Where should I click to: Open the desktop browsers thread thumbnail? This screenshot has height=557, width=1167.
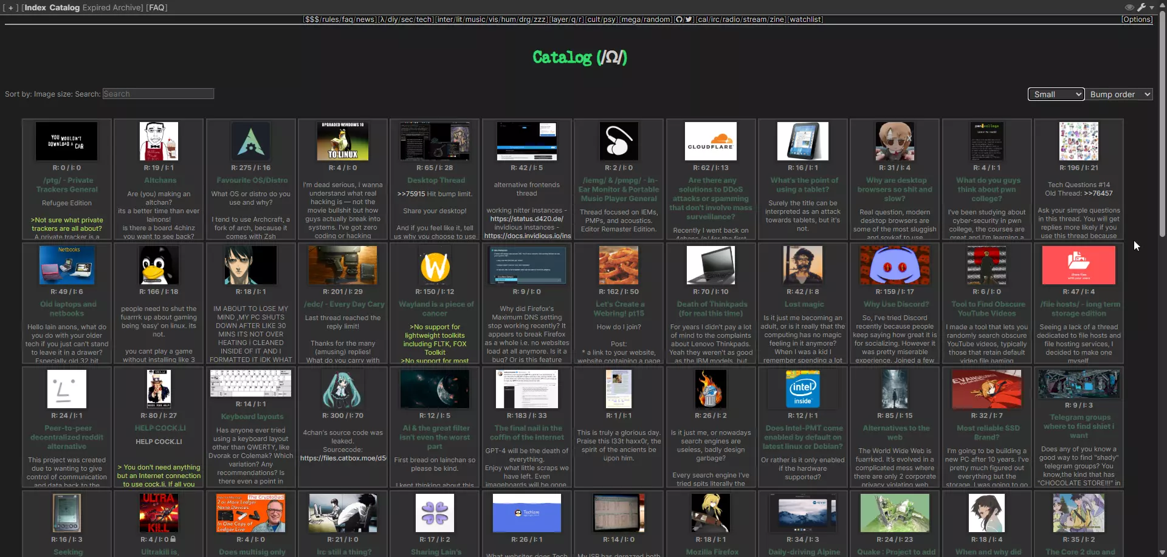tap(895, 141)
